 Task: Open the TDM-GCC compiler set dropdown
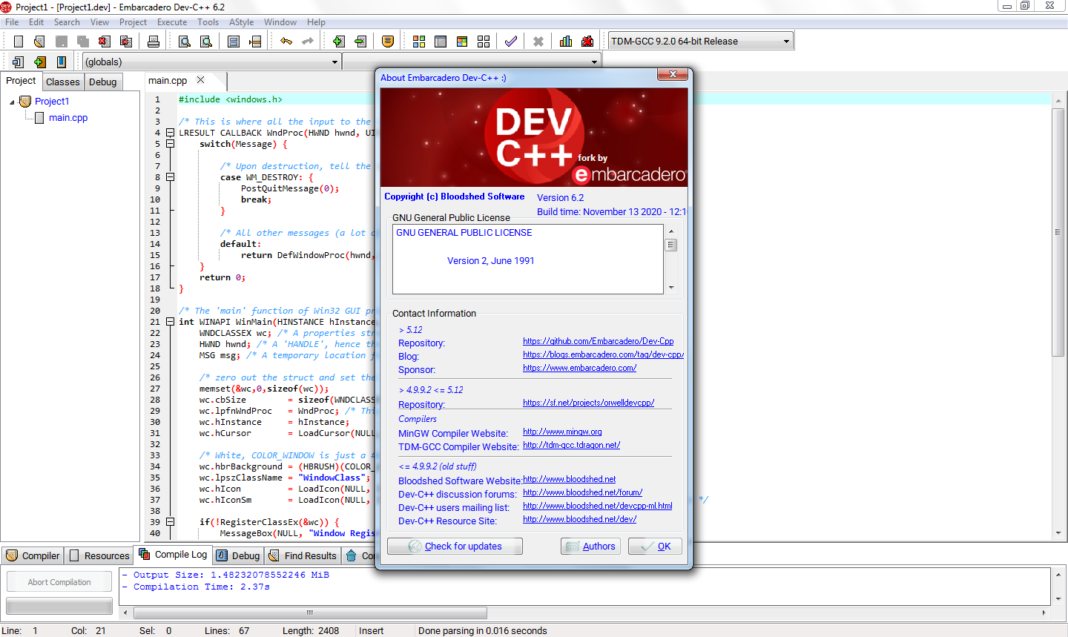point(786,42)
